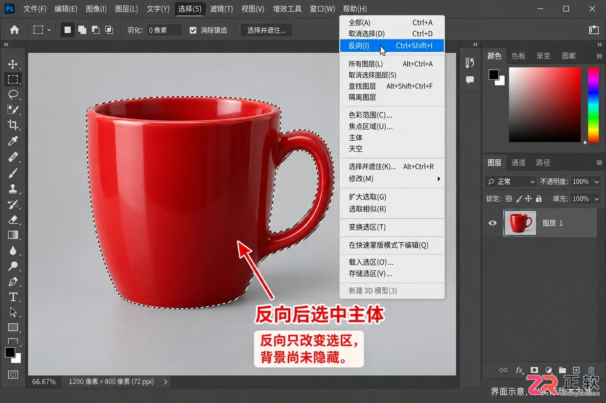606x403 pixels.
Task: Select the Eyedropper tool
Action: 13,141
